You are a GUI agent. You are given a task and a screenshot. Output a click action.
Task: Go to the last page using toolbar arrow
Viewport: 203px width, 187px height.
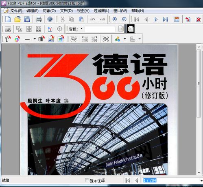tap(166, 19)
